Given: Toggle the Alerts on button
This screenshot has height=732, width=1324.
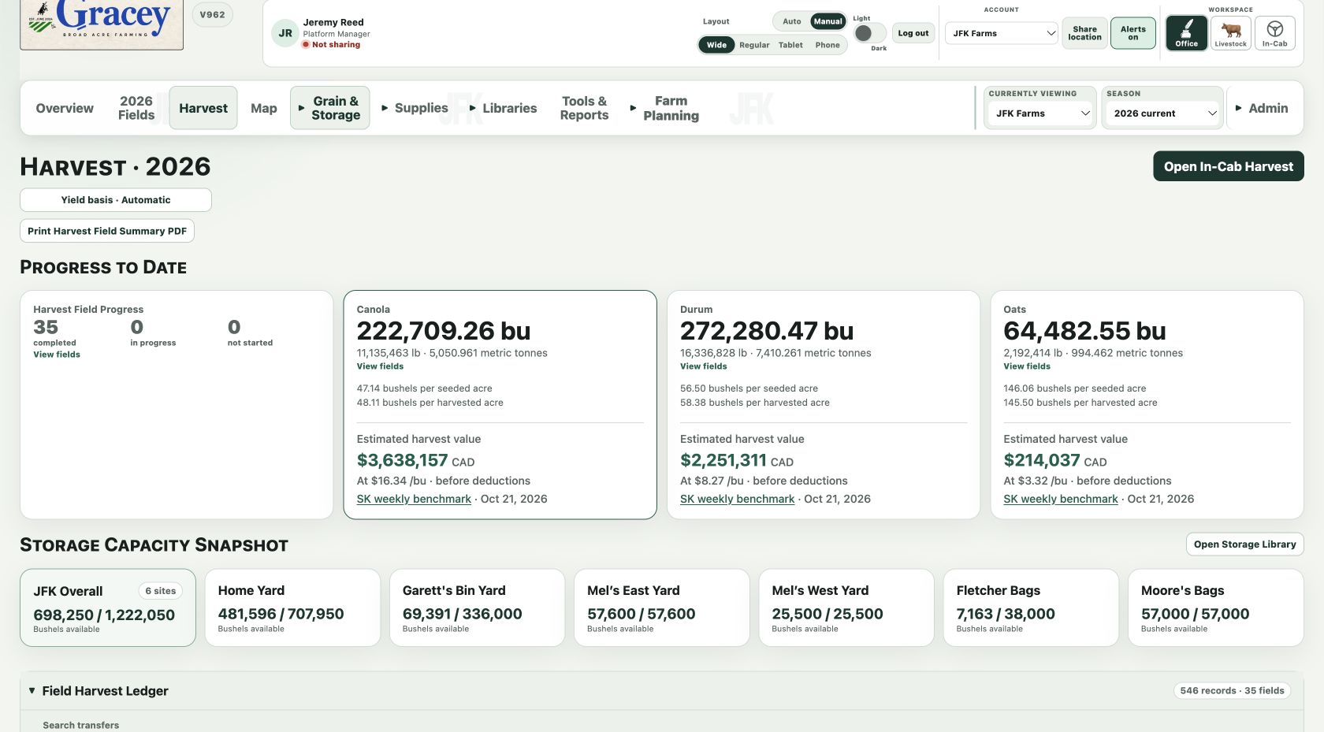Looking at the screenshot, I should click(x=1132, y=33).
